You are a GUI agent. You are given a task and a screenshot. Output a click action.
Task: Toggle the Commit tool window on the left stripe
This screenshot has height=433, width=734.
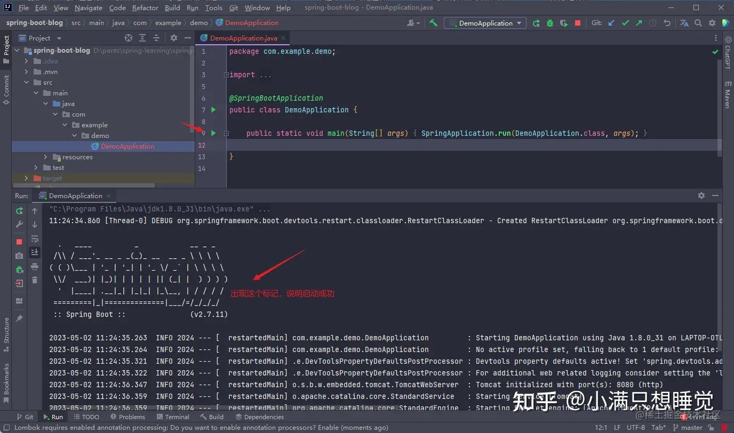click(6, 89)
